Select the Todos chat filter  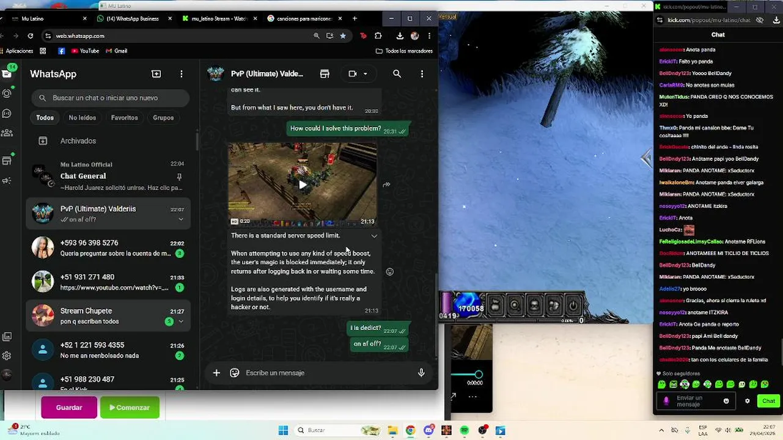tap(45, 117)
